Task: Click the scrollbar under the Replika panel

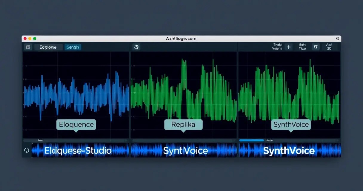Action: pos(184,140)
